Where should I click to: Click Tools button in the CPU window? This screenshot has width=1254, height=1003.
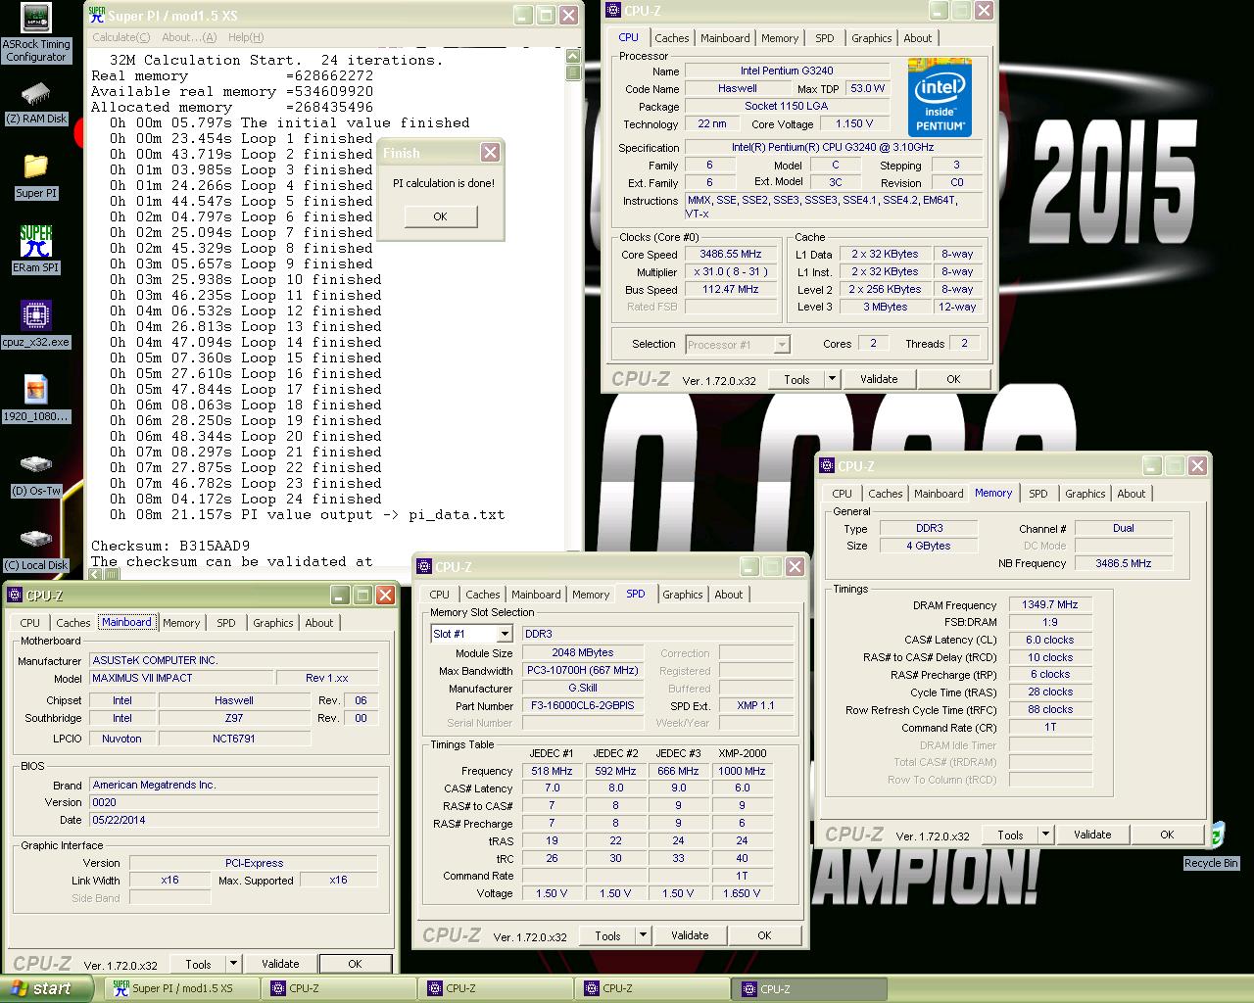pos(797,379)
